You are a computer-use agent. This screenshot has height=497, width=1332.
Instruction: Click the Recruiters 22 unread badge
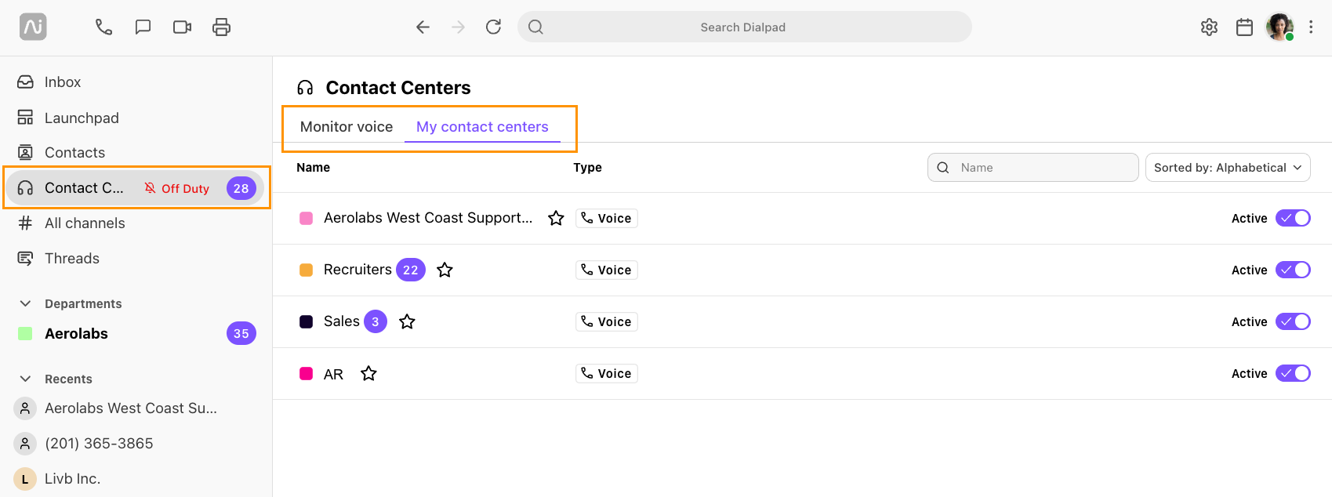click(x=411, y=270)
